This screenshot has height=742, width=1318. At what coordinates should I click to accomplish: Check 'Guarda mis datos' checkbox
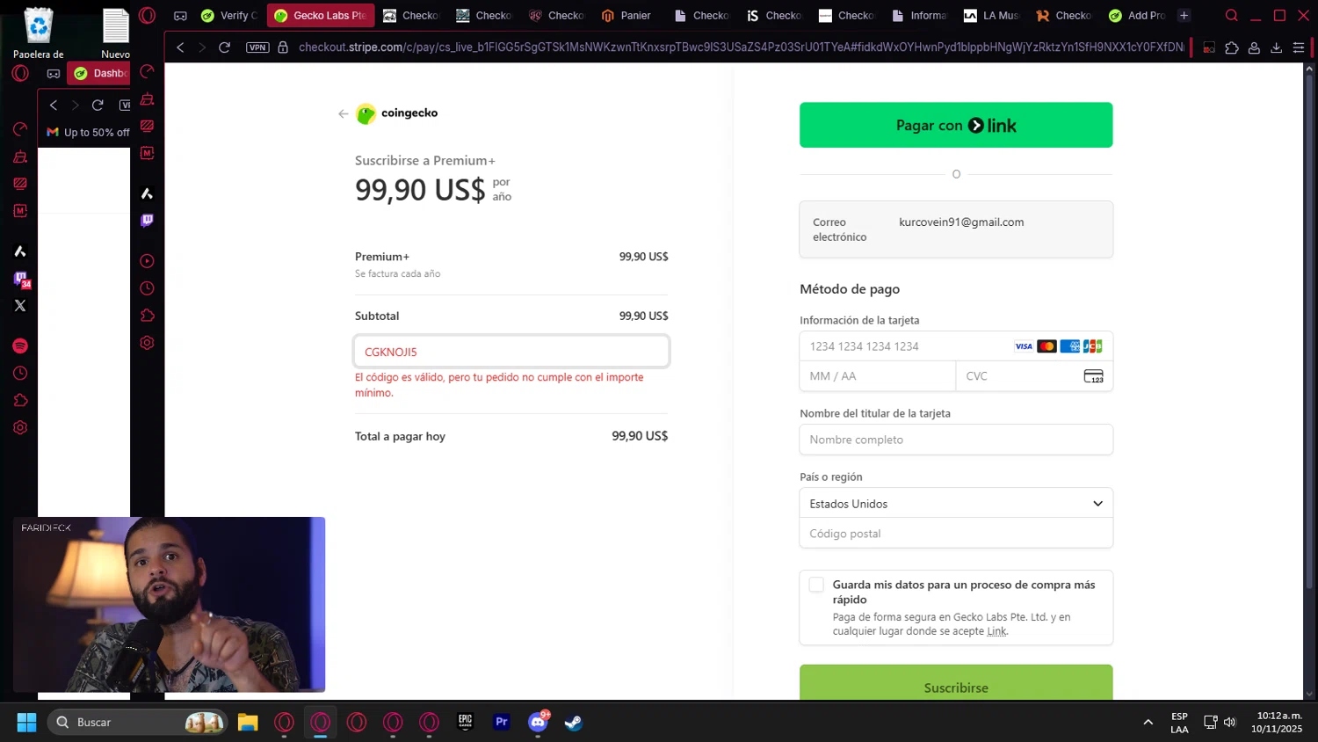pos(816,585)
